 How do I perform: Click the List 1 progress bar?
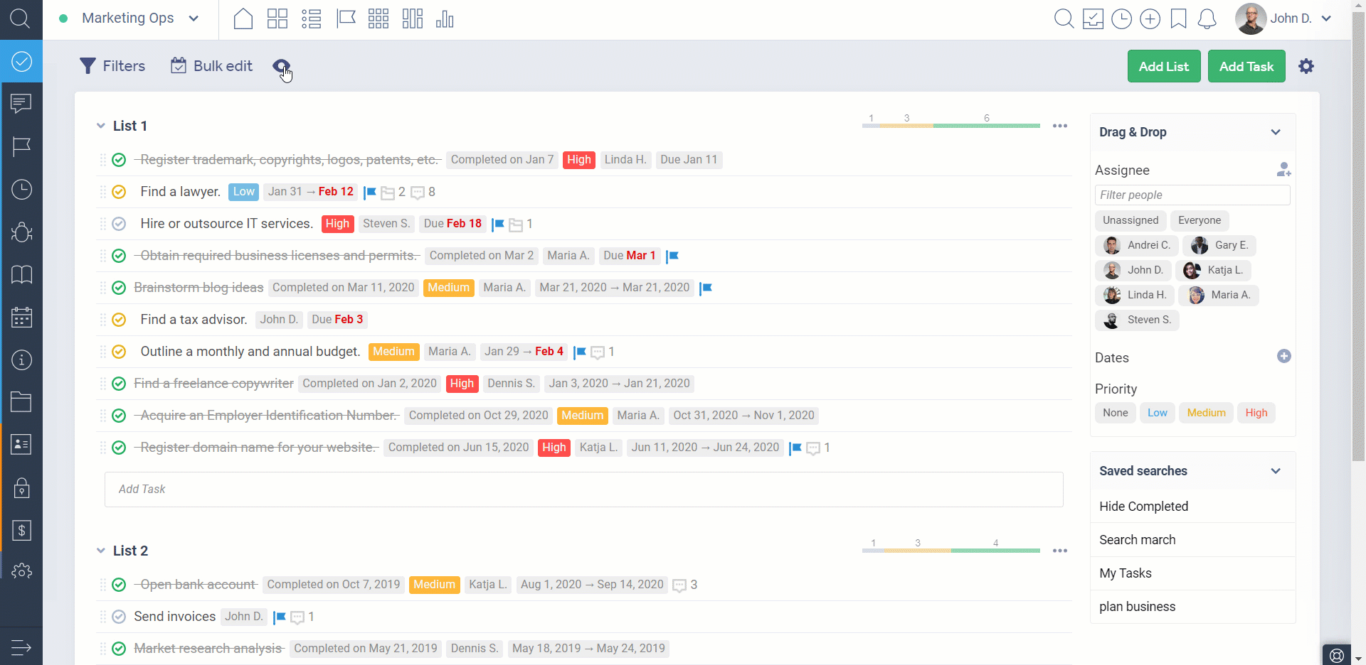[951, 126]
